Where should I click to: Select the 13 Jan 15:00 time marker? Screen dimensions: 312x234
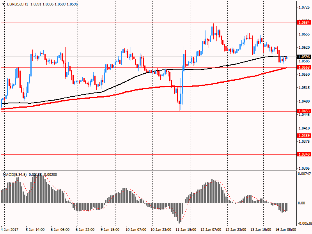pyautogui.click(x=261, y=230)
